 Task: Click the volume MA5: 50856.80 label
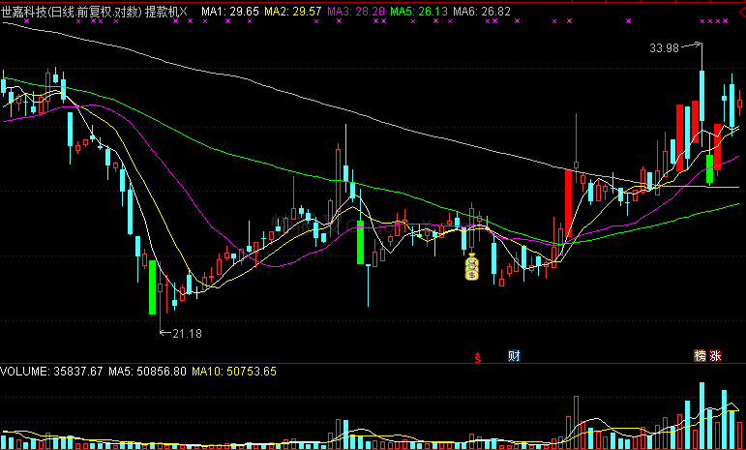(x=147, y=372)
